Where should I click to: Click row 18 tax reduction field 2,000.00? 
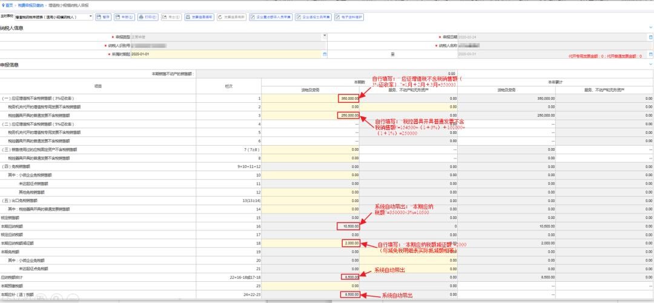pyautogui.click(x=350, y=243)
